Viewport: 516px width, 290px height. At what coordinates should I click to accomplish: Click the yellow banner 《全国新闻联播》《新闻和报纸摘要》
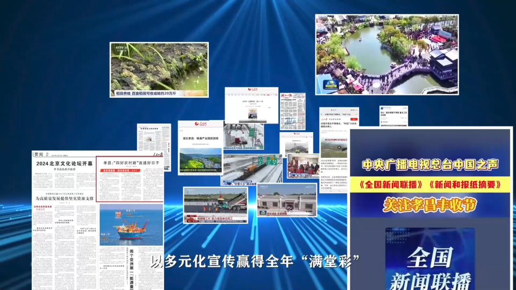[x=430, y=185]
